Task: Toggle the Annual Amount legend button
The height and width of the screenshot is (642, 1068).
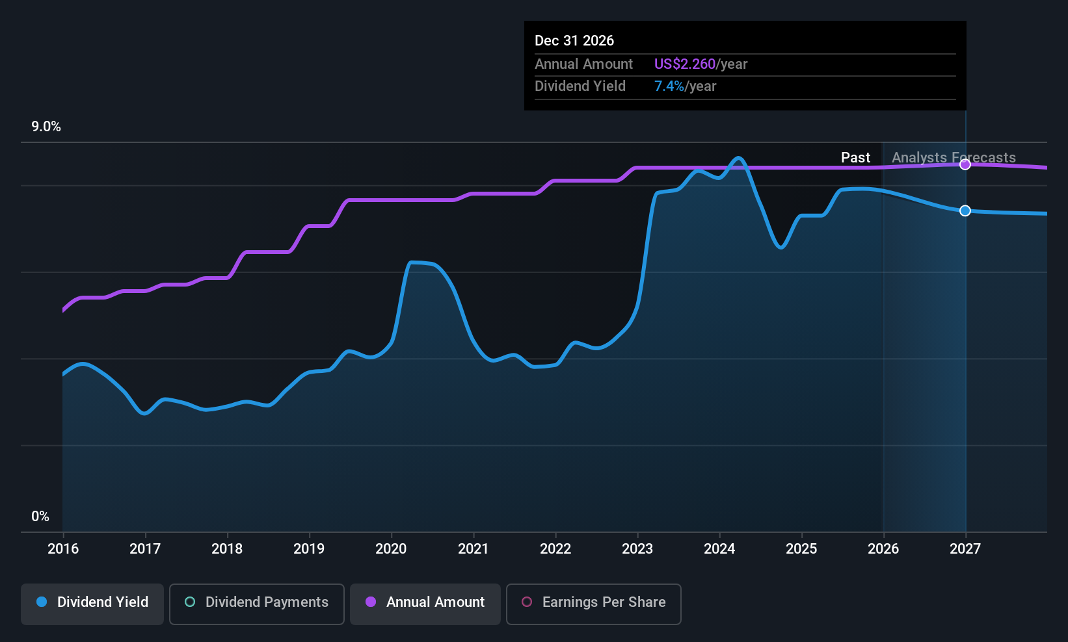Action: click(x=425, y=604)
